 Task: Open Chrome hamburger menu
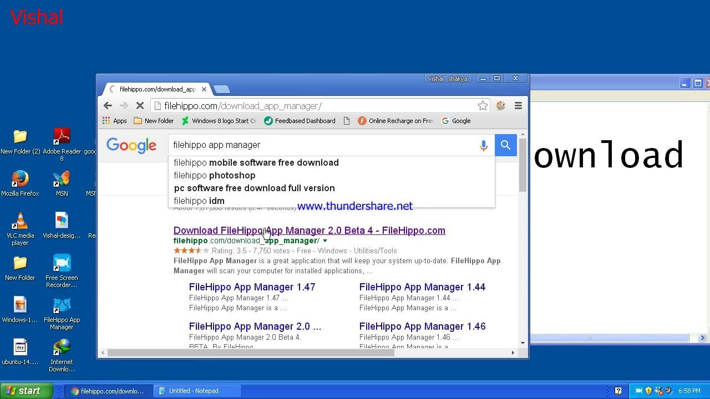(x=518, y=106)
